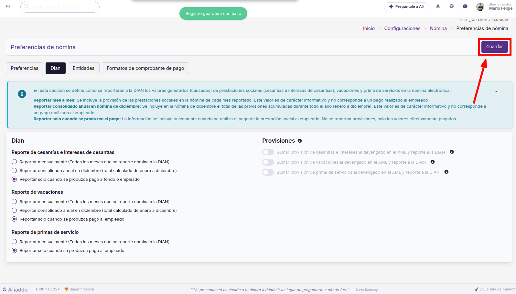Collapse the info banner with the chevron
Image resolution: width=516 pixels, height=294 pixels.
point(496,92)
